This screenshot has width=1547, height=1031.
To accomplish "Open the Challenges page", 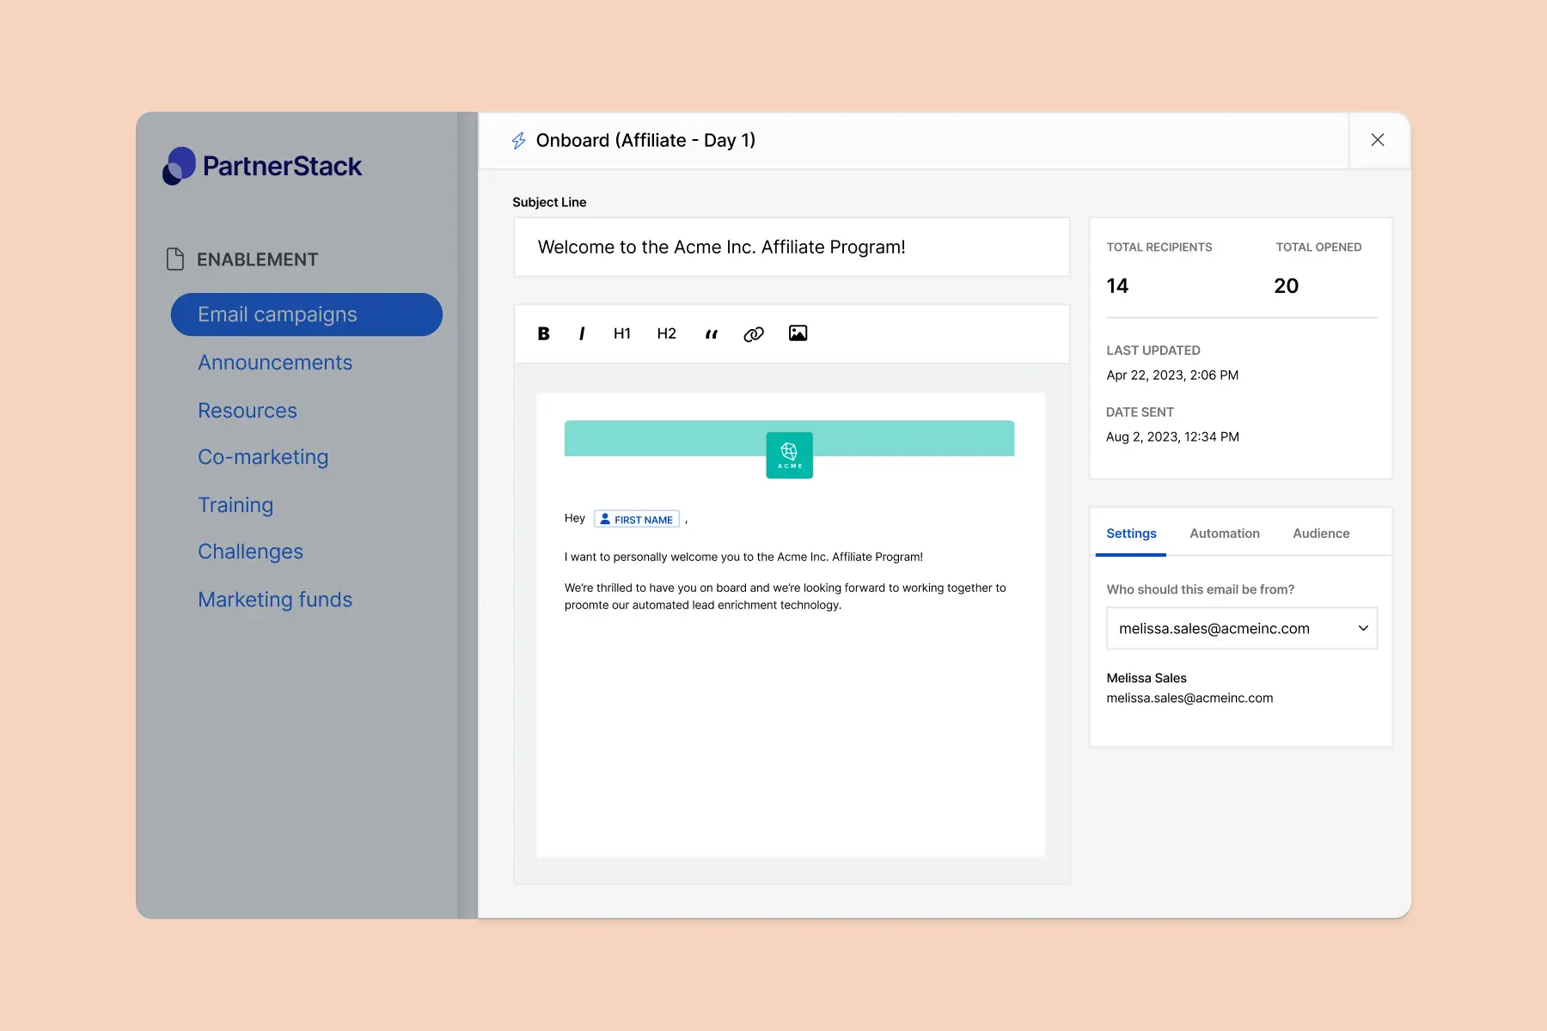I will (250, 552).
